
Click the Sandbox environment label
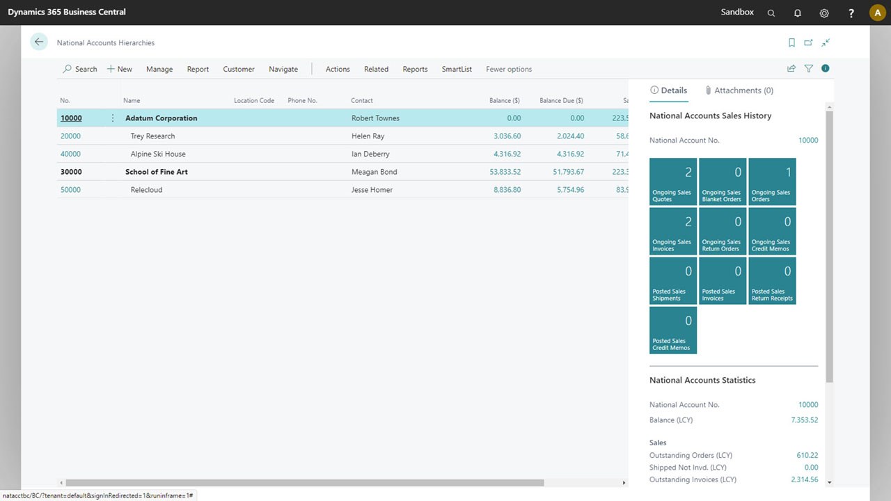[737, 12]
